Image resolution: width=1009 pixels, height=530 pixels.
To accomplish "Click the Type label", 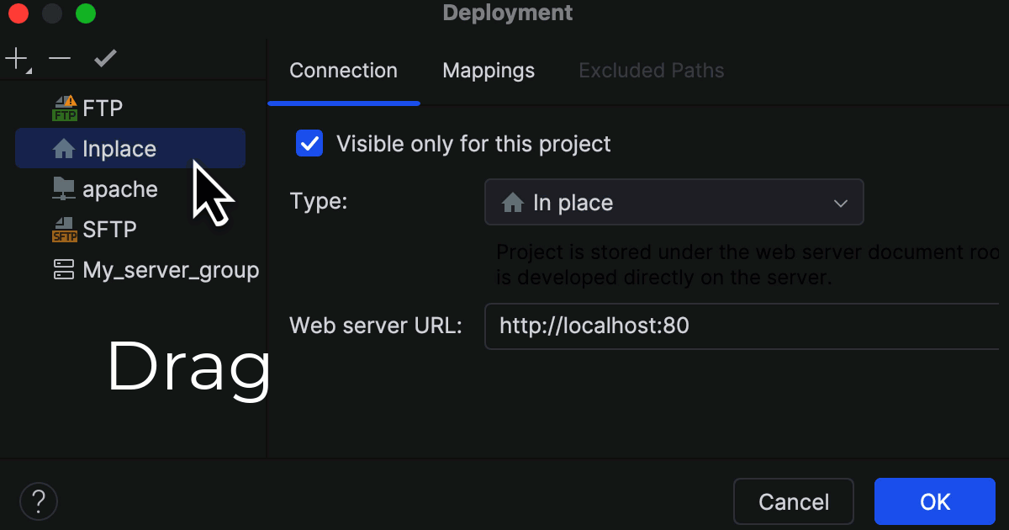I will pos(319,202).
